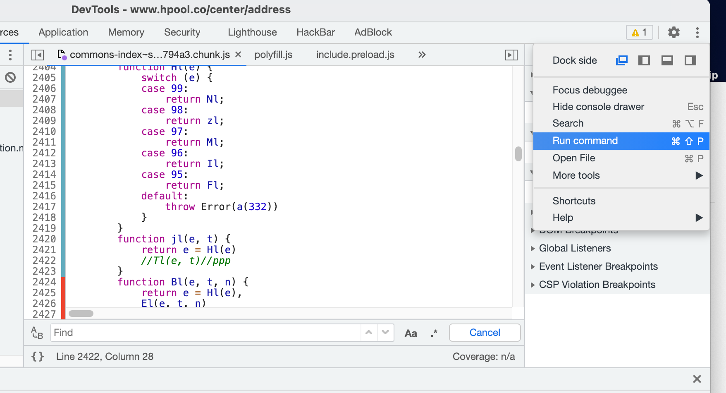Image resolution: width=726 pixels, height=393 pixels.
Task: Choose Open File menu item
Action: pyautogui.click(x=621, y=158)
